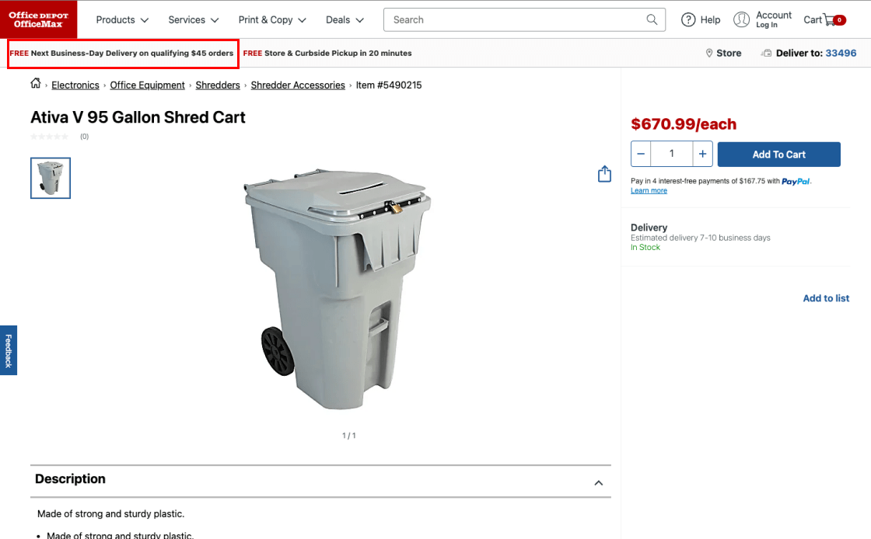Click the Account profile icon
Image resolution: width=871 pixels, height=539 pixels.
[741, 19]
